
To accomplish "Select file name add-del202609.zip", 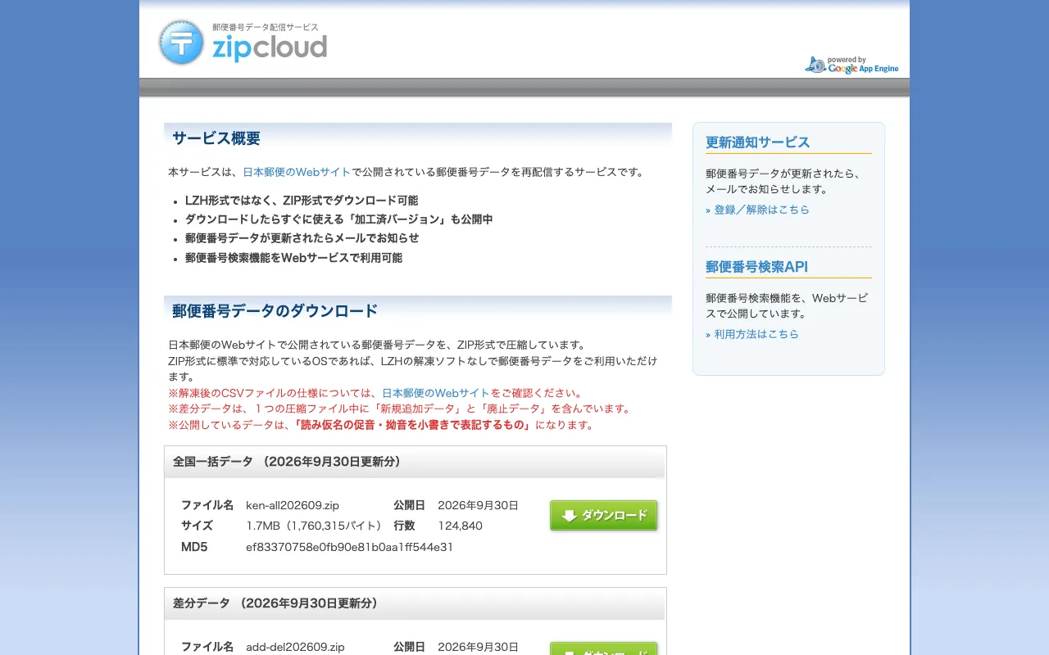I will coord(295,647).
